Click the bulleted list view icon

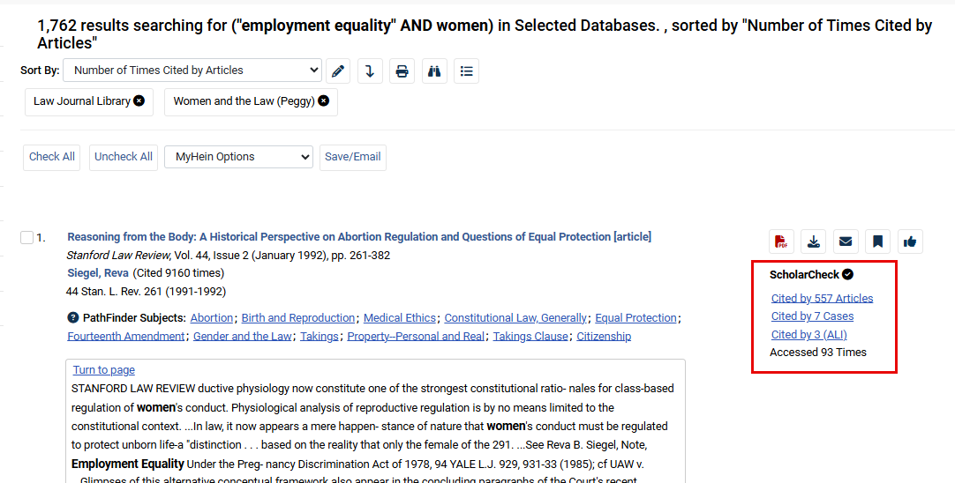click(x=466, y=71)
